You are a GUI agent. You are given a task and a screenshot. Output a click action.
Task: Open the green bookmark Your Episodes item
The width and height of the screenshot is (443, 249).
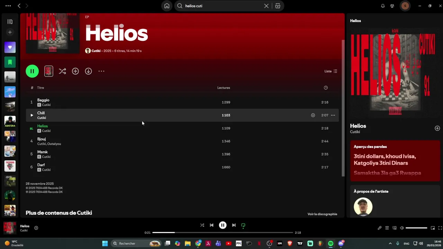point(10,62)
